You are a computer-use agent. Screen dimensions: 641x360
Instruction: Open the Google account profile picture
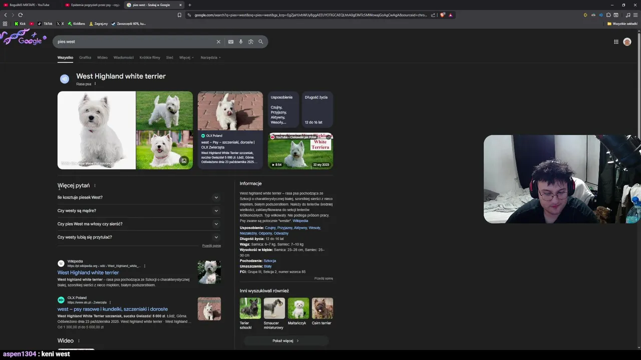tap(627, 42)
